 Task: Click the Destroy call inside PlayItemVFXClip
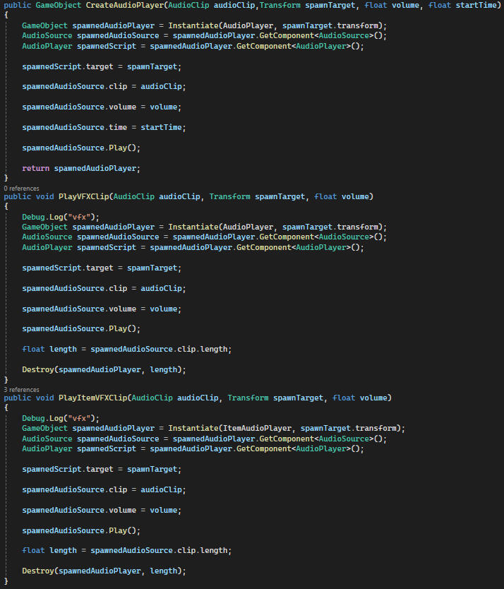[40, 571]
